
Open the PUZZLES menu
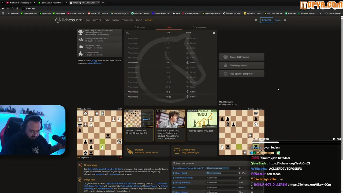(x=97, y=20)
